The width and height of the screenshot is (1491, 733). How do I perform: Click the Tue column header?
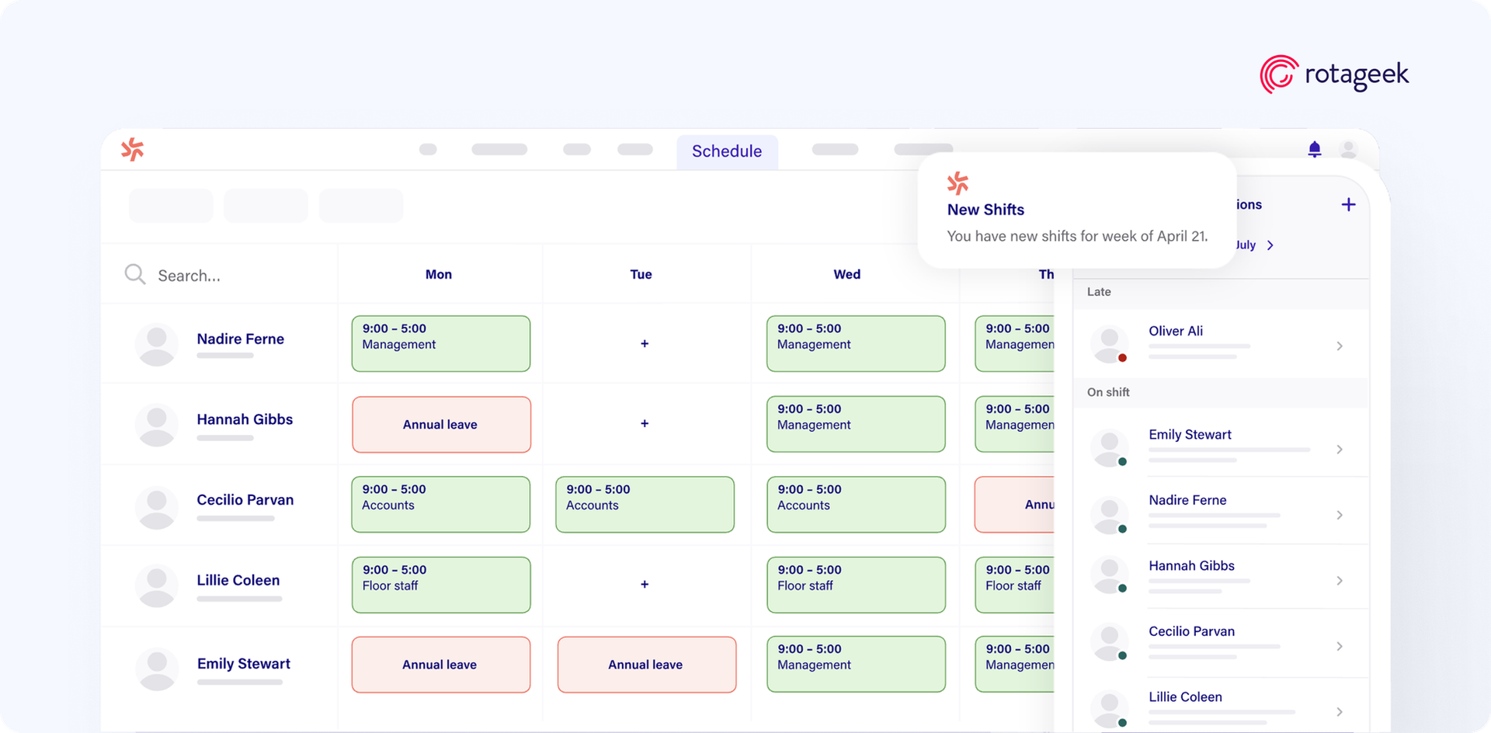[641, 274]
